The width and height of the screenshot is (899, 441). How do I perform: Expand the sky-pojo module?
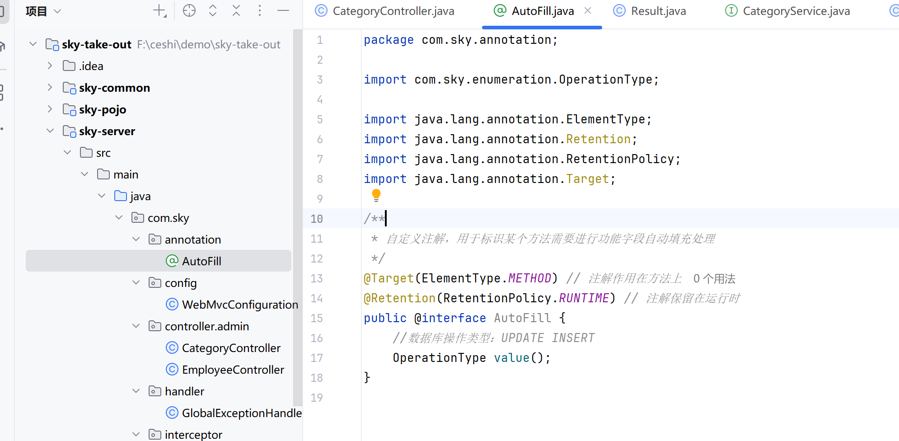(50, 109)
